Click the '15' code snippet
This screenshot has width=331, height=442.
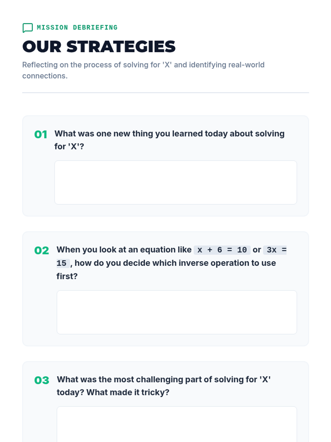62,263
